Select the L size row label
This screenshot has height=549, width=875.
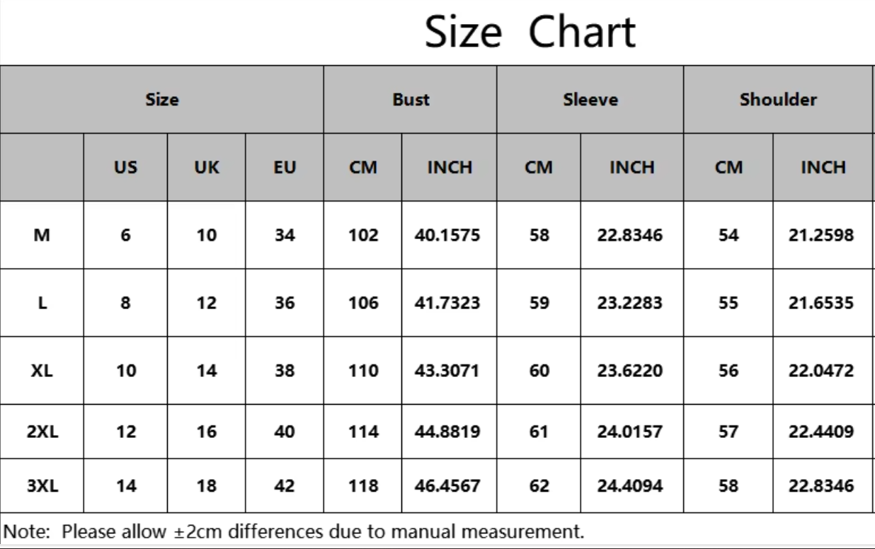click(x=42, y=304)
